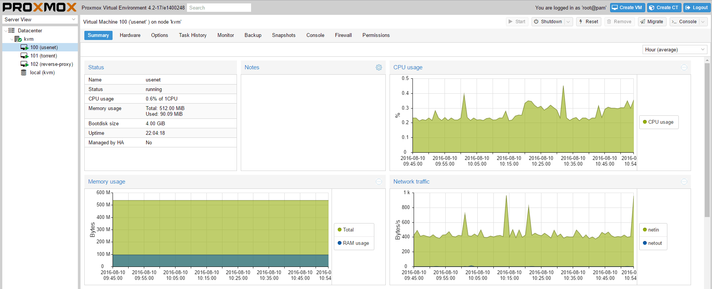Collapse the CPU usage panel

click(x=684, y=67)
